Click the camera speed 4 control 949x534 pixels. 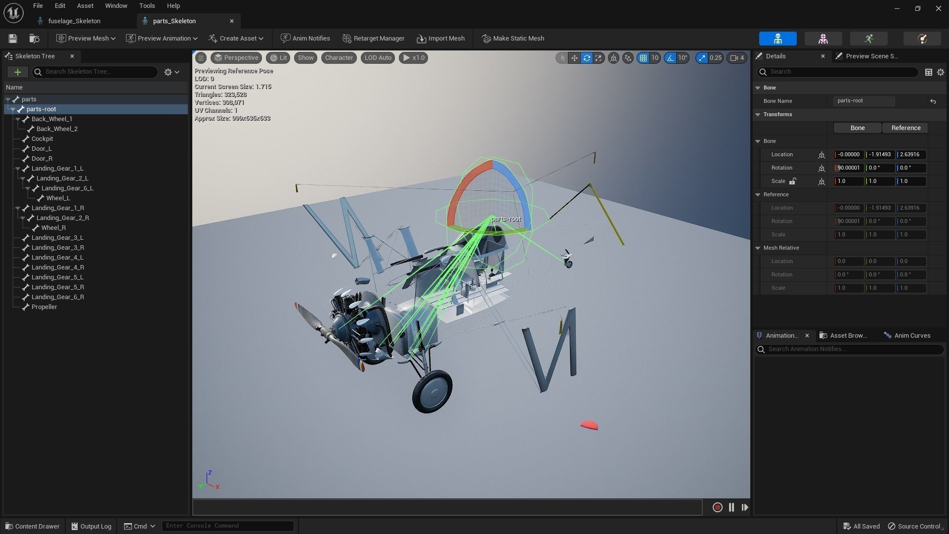(737, 58)
